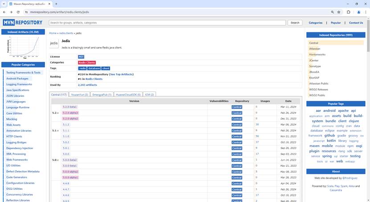Open new browser tab with plus
The width and height of the screenshot is (370, 202).
click(56, 4)
